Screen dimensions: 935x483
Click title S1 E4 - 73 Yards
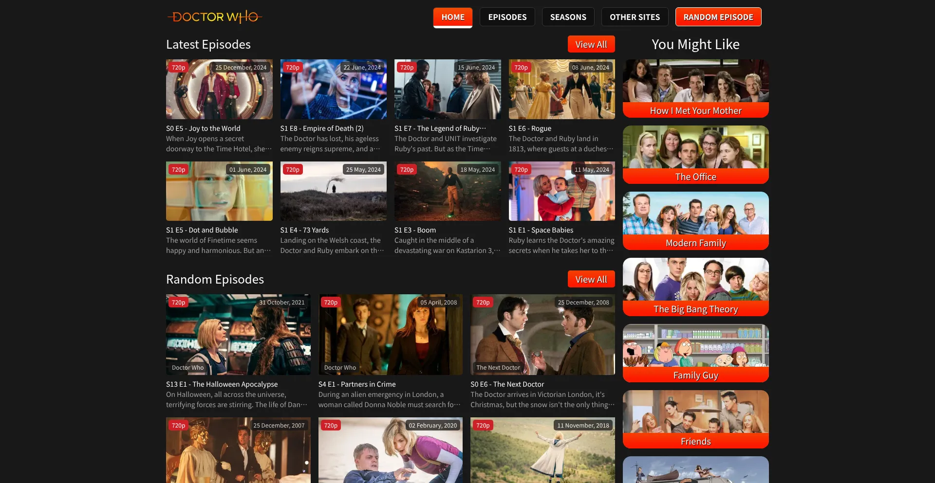[x=304, y=230]
